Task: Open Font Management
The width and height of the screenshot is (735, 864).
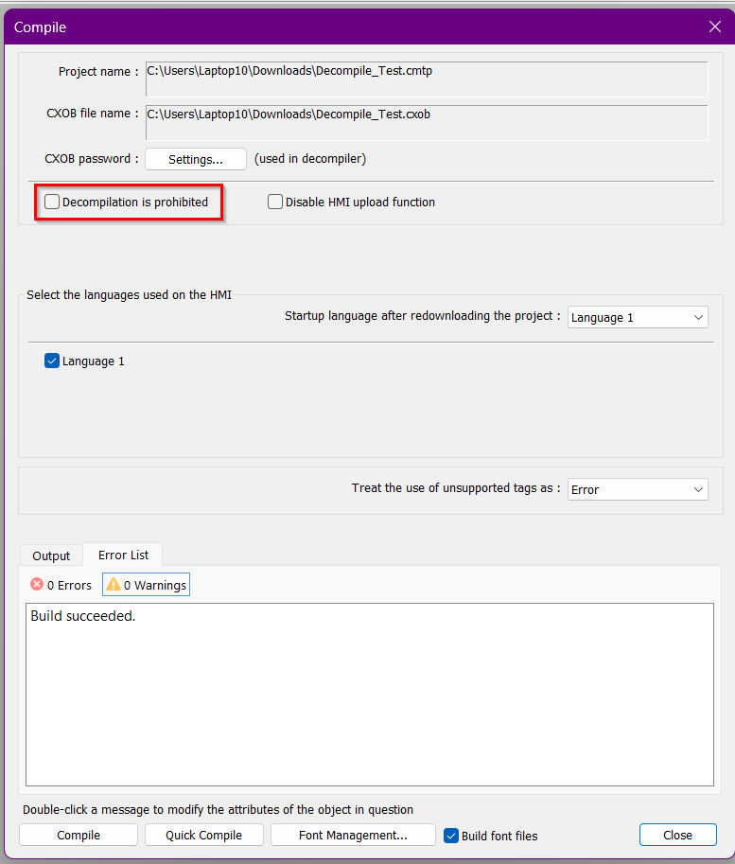Action: click(x=353, y=835)
